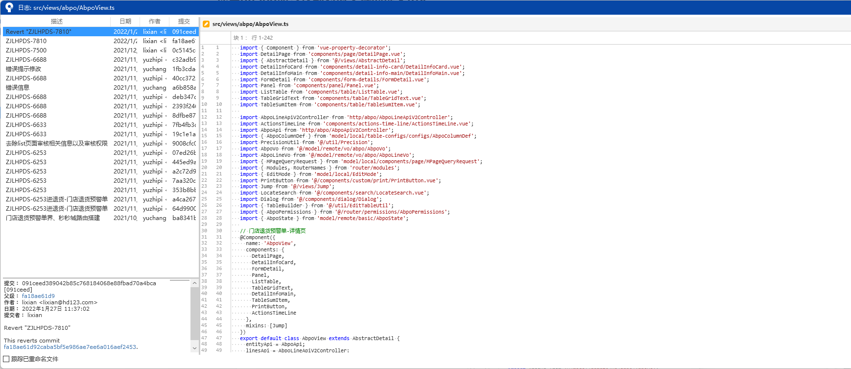Viewport: 851px width, 369px height.
Task: Select the Revert "ZJLHPDS-7810" commit row
Action: pyautogui.click(x=100, y=32)
